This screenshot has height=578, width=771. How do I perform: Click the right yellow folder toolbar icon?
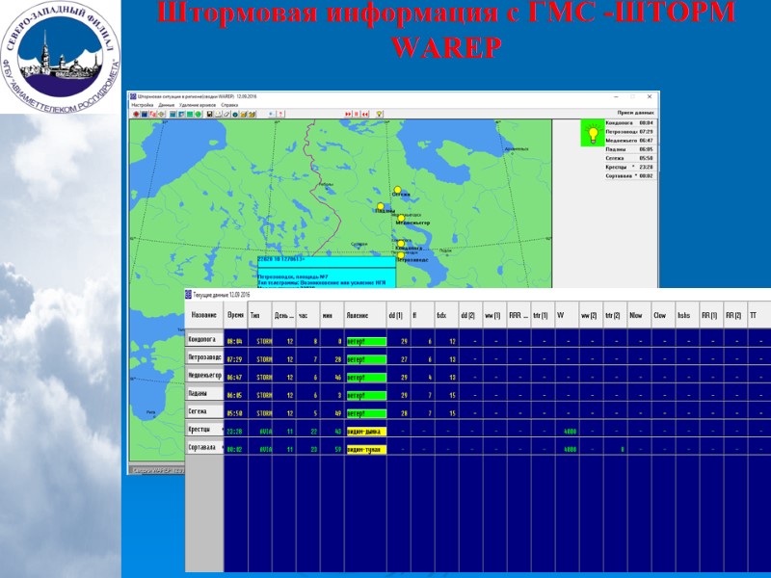252,114
